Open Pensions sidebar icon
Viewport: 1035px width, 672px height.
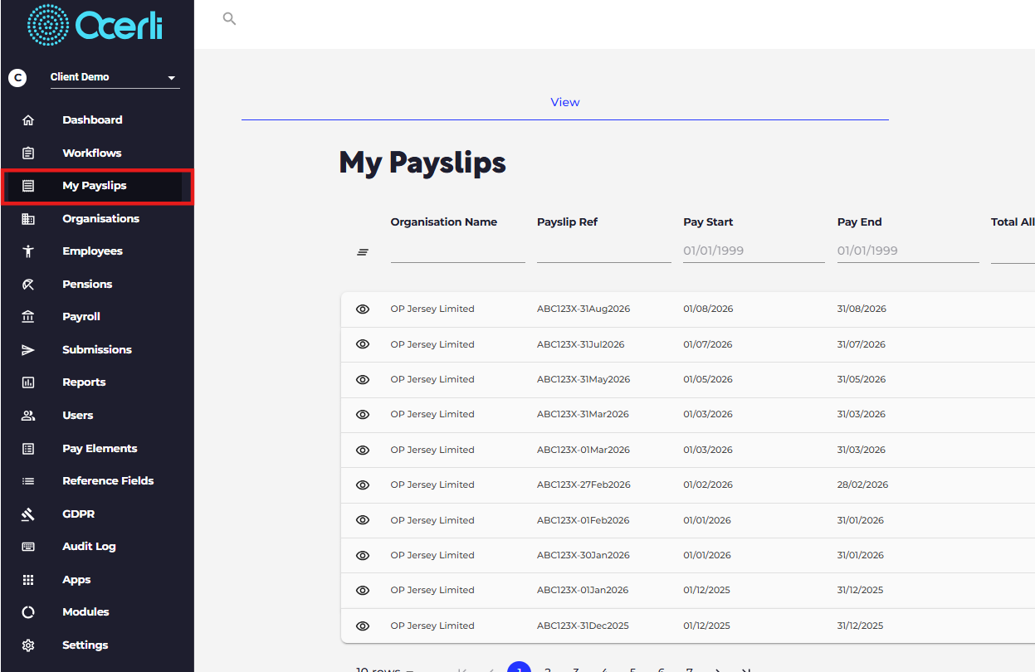[28, 285]
